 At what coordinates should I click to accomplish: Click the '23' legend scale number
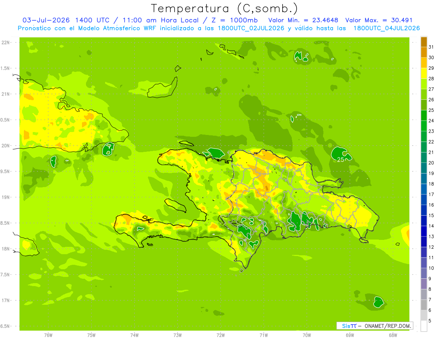click(x=431, y=131)
